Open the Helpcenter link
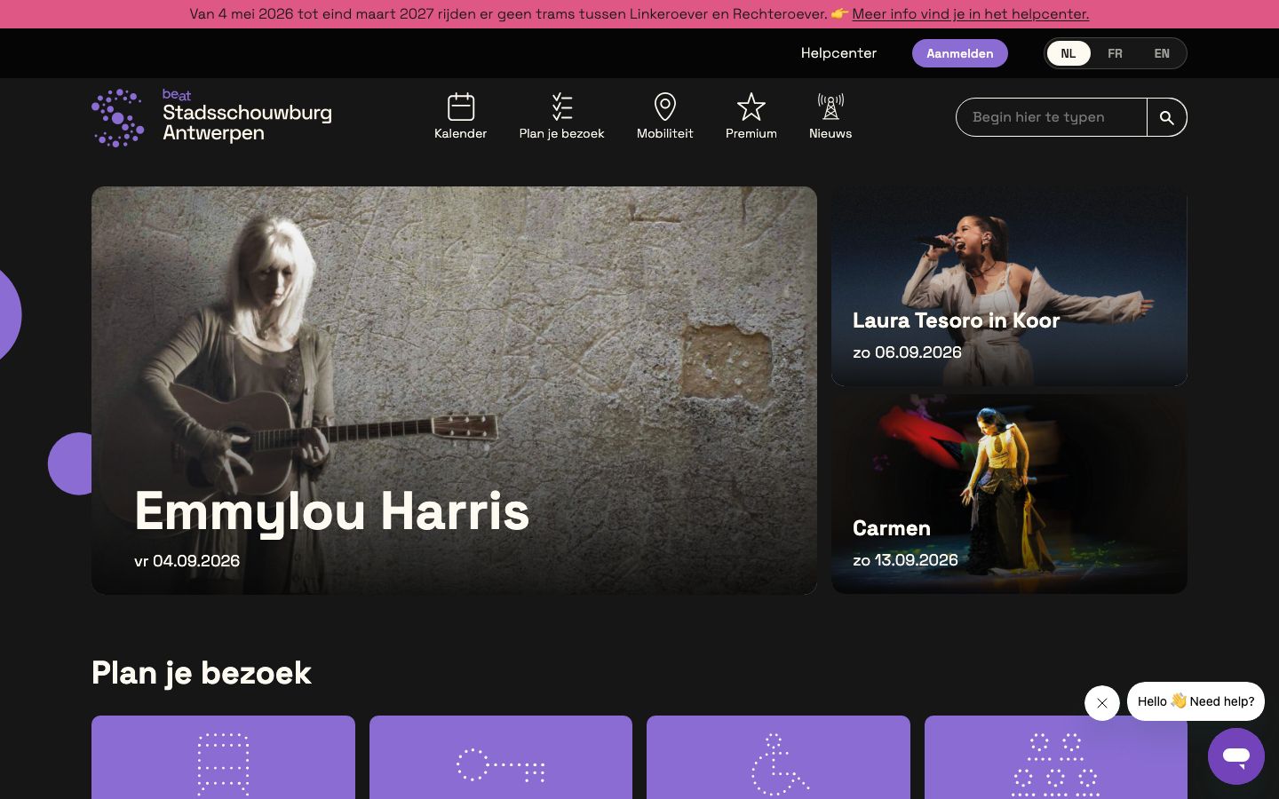This screenshot has height=799, width=1279. tap(838, 53)
